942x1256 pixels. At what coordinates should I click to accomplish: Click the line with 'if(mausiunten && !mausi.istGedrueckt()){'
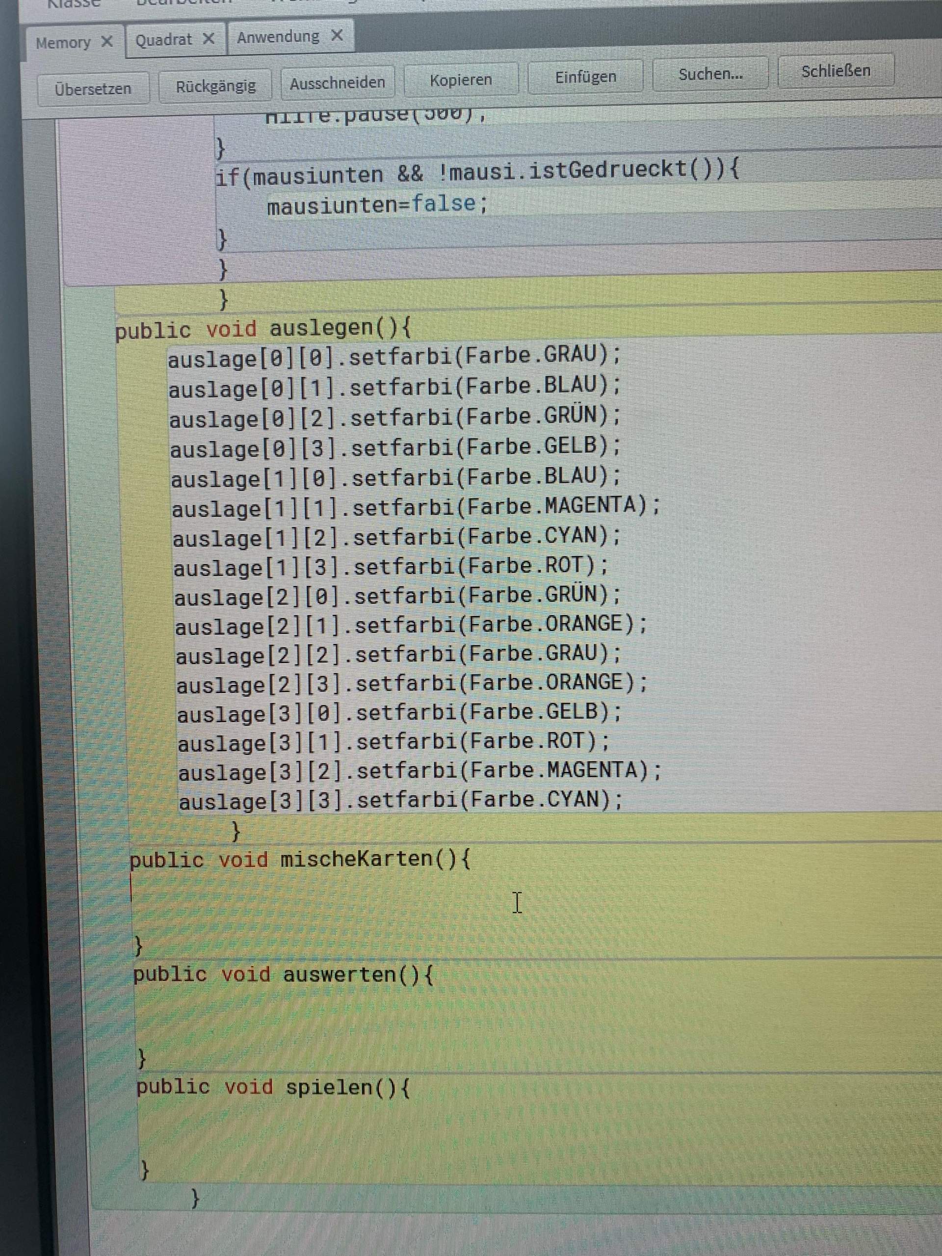[477, 172]
